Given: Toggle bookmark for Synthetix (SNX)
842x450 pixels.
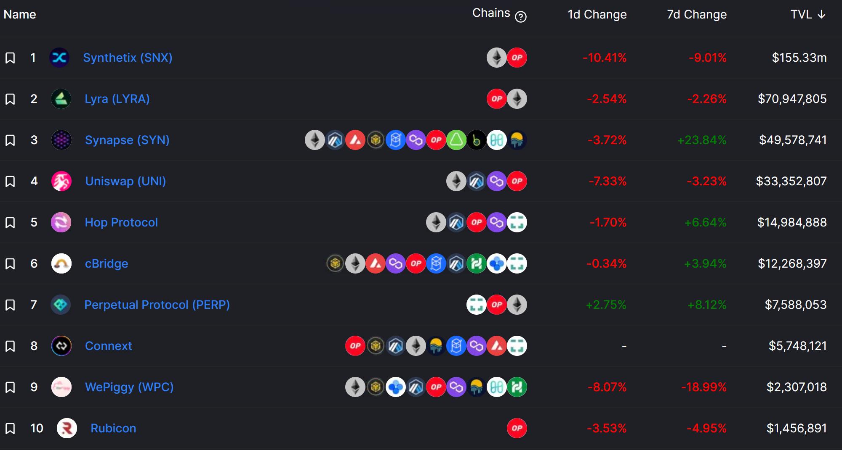Looking at the screenshot, I should [x=10, y=58].
